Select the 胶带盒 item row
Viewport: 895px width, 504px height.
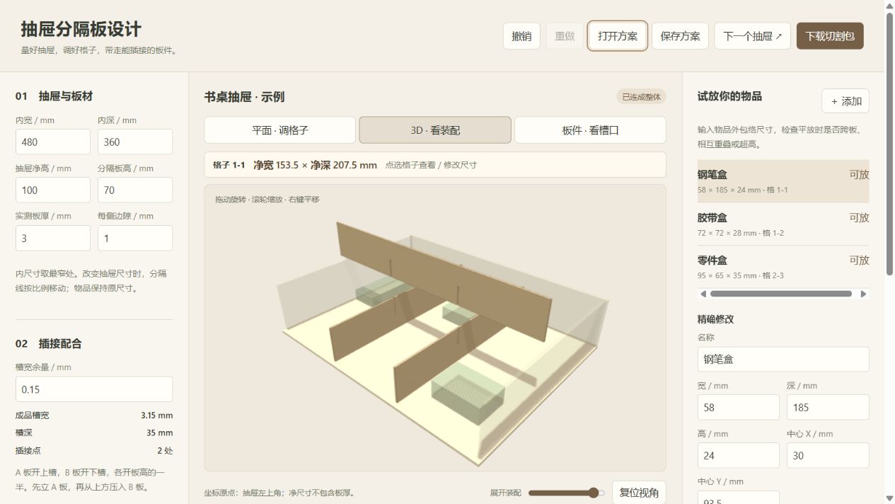[783, 224]
